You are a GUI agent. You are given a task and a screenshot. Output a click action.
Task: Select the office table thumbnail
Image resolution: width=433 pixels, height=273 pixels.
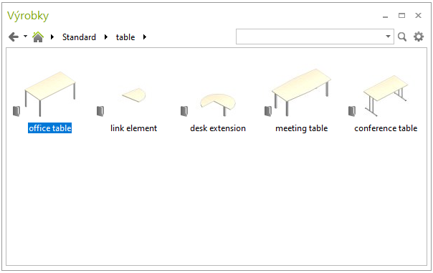tap(50, 94)
